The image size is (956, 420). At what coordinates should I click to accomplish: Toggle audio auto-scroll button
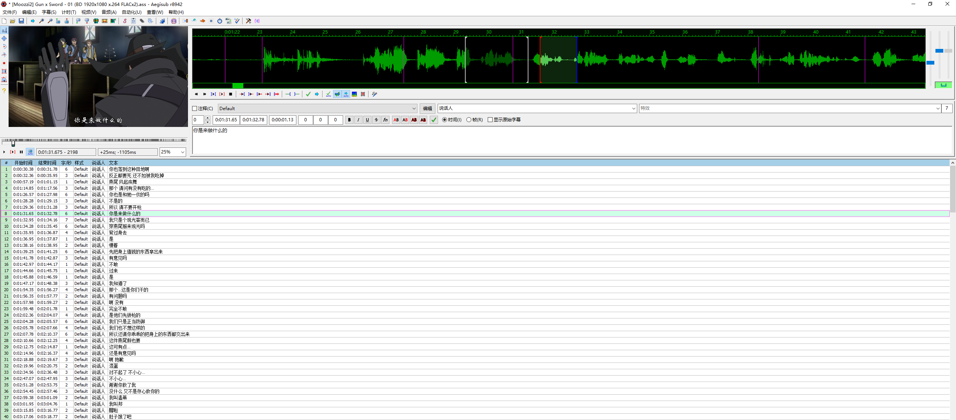click(346, 94)
